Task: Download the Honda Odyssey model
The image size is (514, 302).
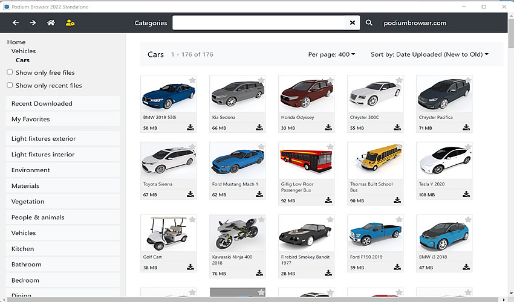Action: (x=328, y=127)
